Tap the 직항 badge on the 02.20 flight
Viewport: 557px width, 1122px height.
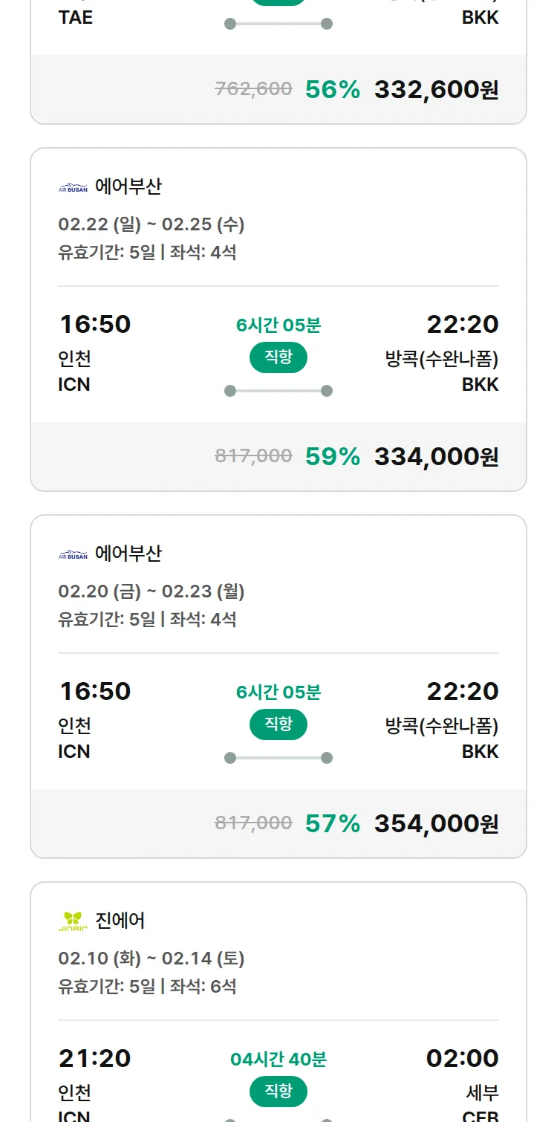coord(278,724)
